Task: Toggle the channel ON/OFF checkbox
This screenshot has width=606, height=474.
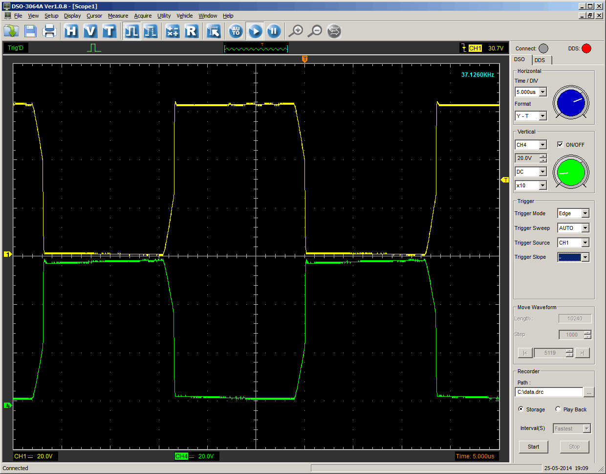Action: click(560, 144)
